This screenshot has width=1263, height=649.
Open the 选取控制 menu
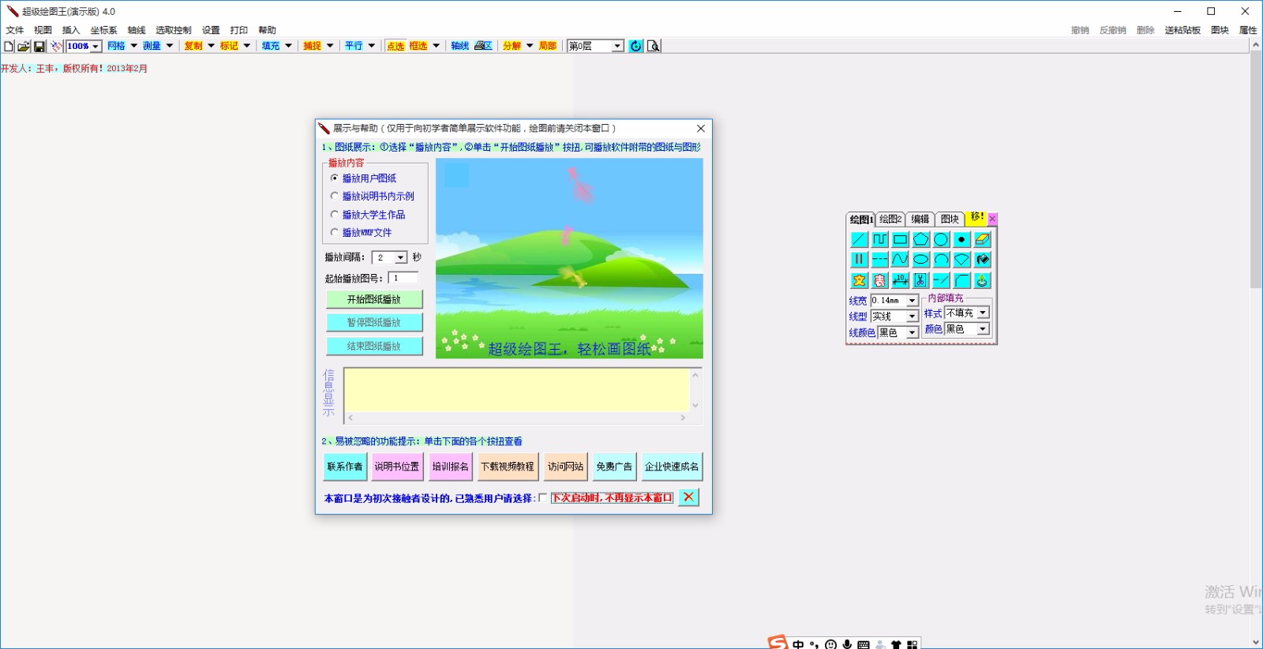(x=173, y=30)
